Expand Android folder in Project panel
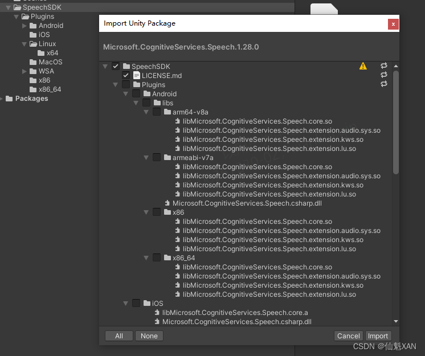 [24, 26]
